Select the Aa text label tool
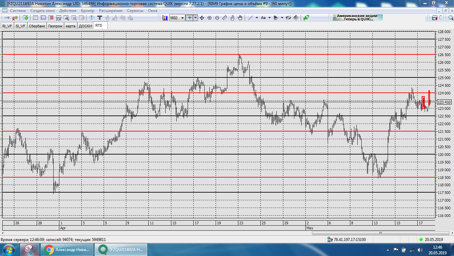This screenshot has width=454, height=256. (263, 18)
